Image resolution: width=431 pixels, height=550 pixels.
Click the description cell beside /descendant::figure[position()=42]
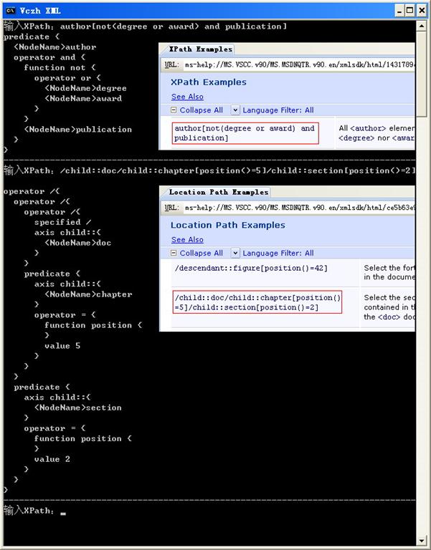pos(389,272)
